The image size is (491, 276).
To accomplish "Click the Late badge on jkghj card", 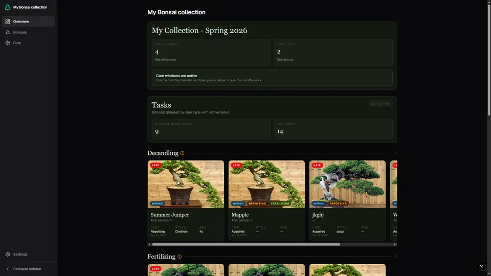I will pyautogui.click(x=317, y=165).
